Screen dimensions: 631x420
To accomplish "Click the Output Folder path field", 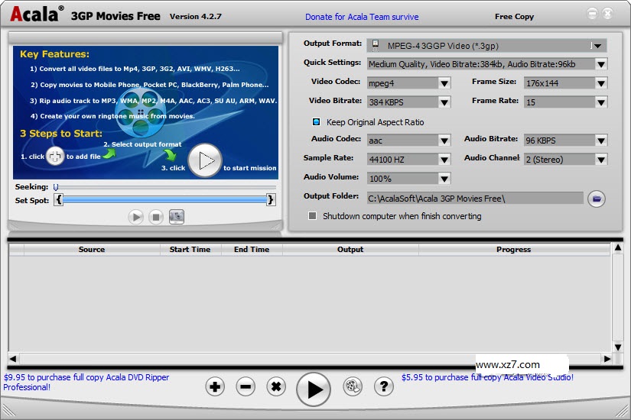I will 474,199.
